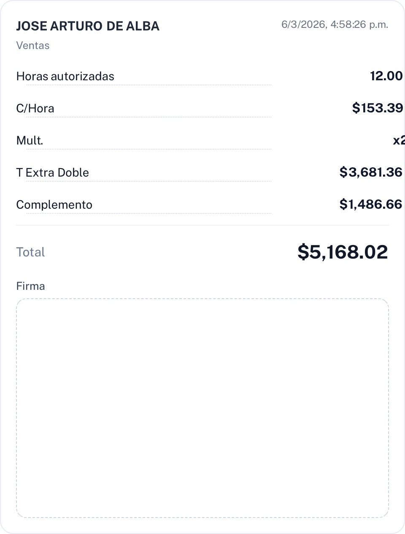The width and height of the screenshot is (405, 534).
Task: Click the C/Hora row label
Action: 35,109
